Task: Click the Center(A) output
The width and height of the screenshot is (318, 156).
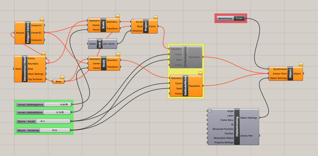Action: tap(37, 40)
